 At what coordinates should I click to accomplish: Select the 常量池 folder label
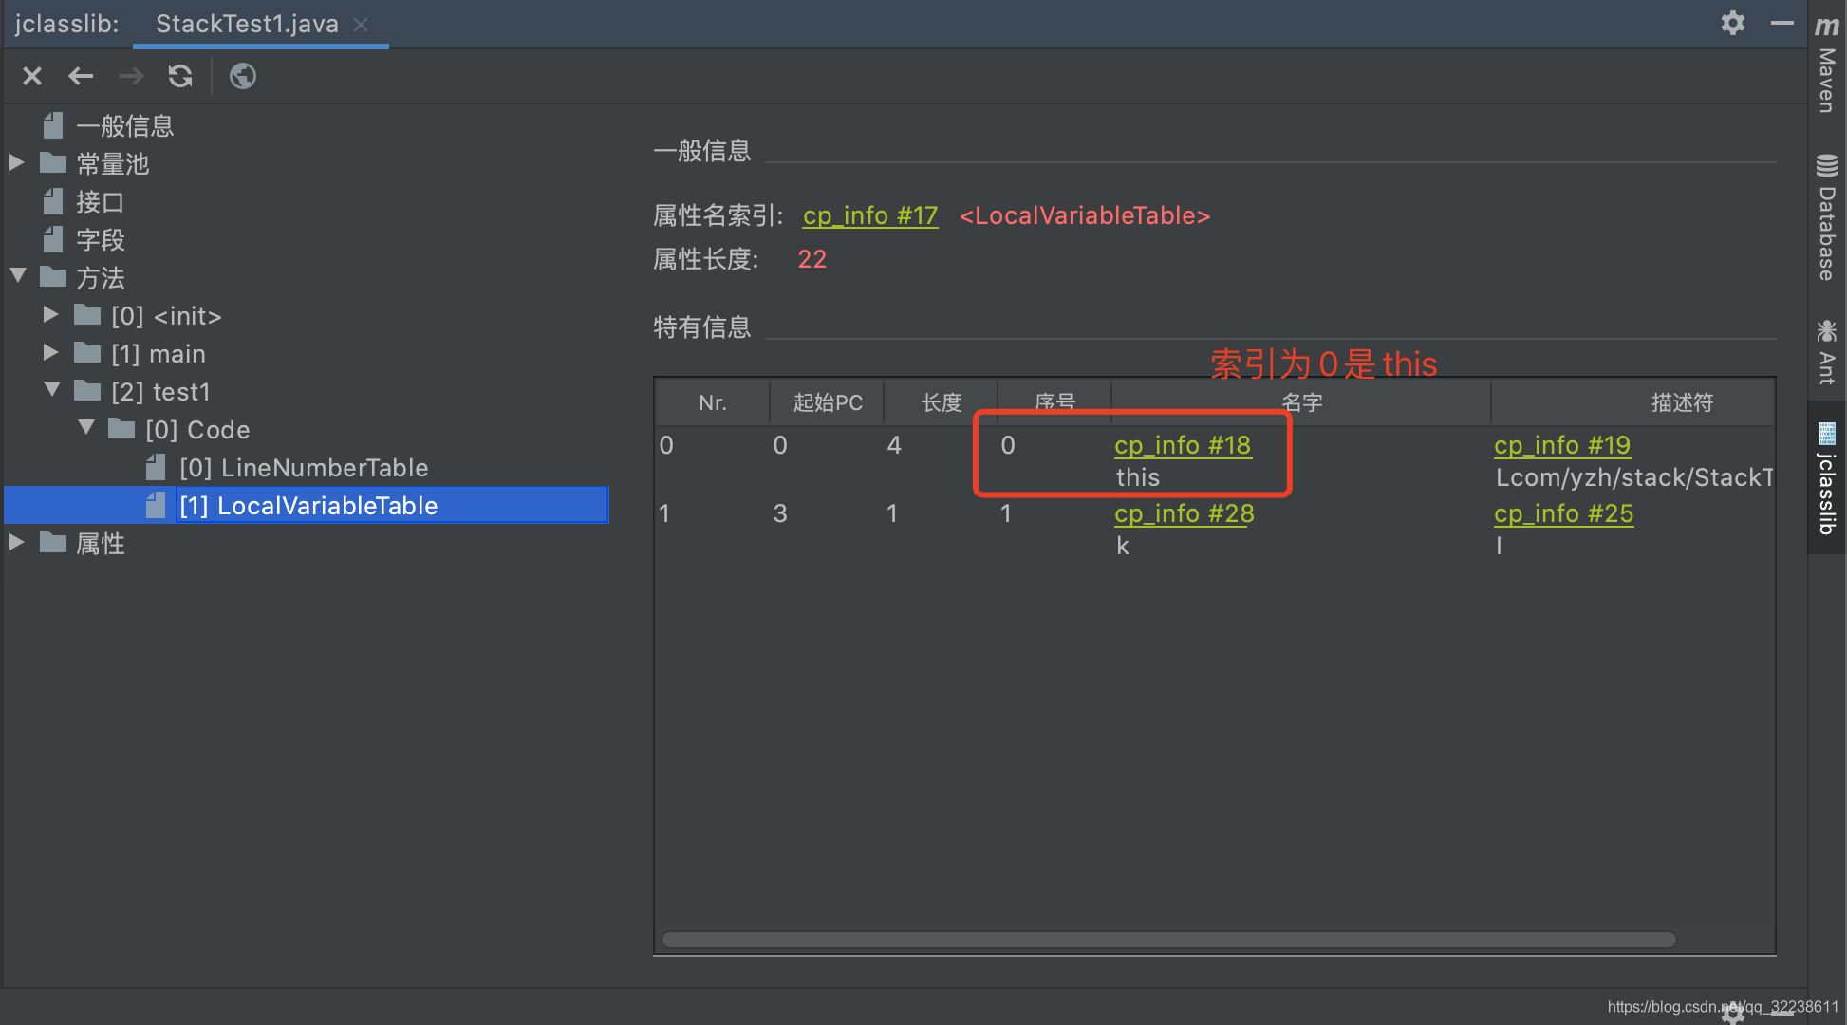tap(113, 164)
